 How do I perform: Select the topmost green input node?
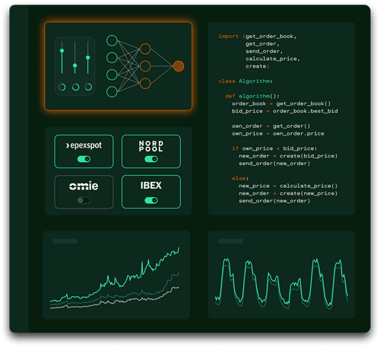112,40
